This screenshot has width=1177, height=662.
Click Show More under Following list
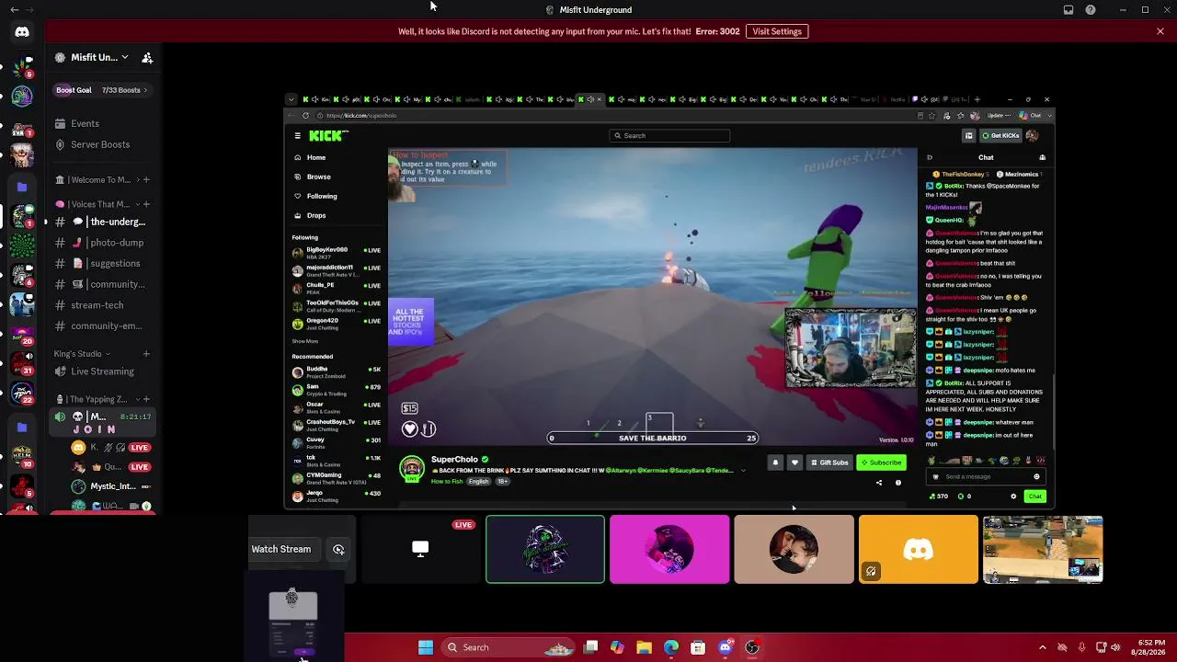click(305, 341)
